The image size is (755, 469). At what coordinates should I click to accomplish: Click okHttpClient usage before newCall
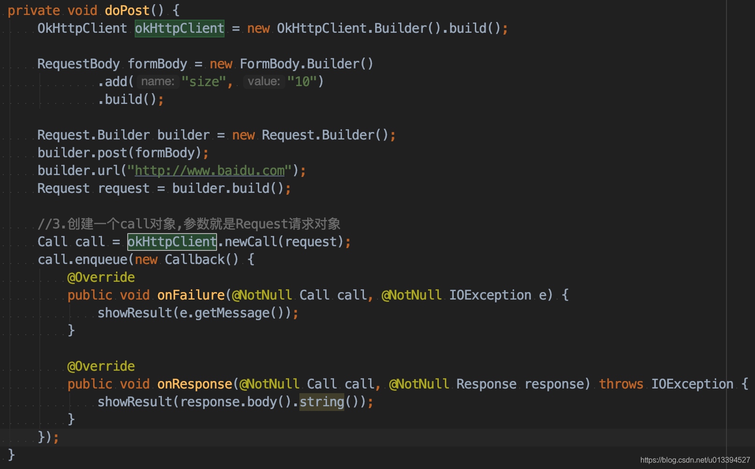click(172, 242)
